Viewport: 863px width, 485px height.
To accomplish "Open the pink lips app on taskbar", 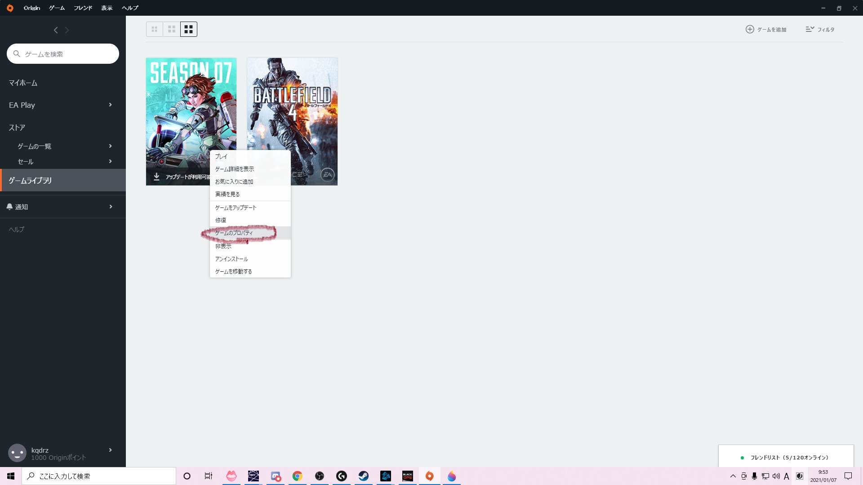I will (x=231, y=476).
